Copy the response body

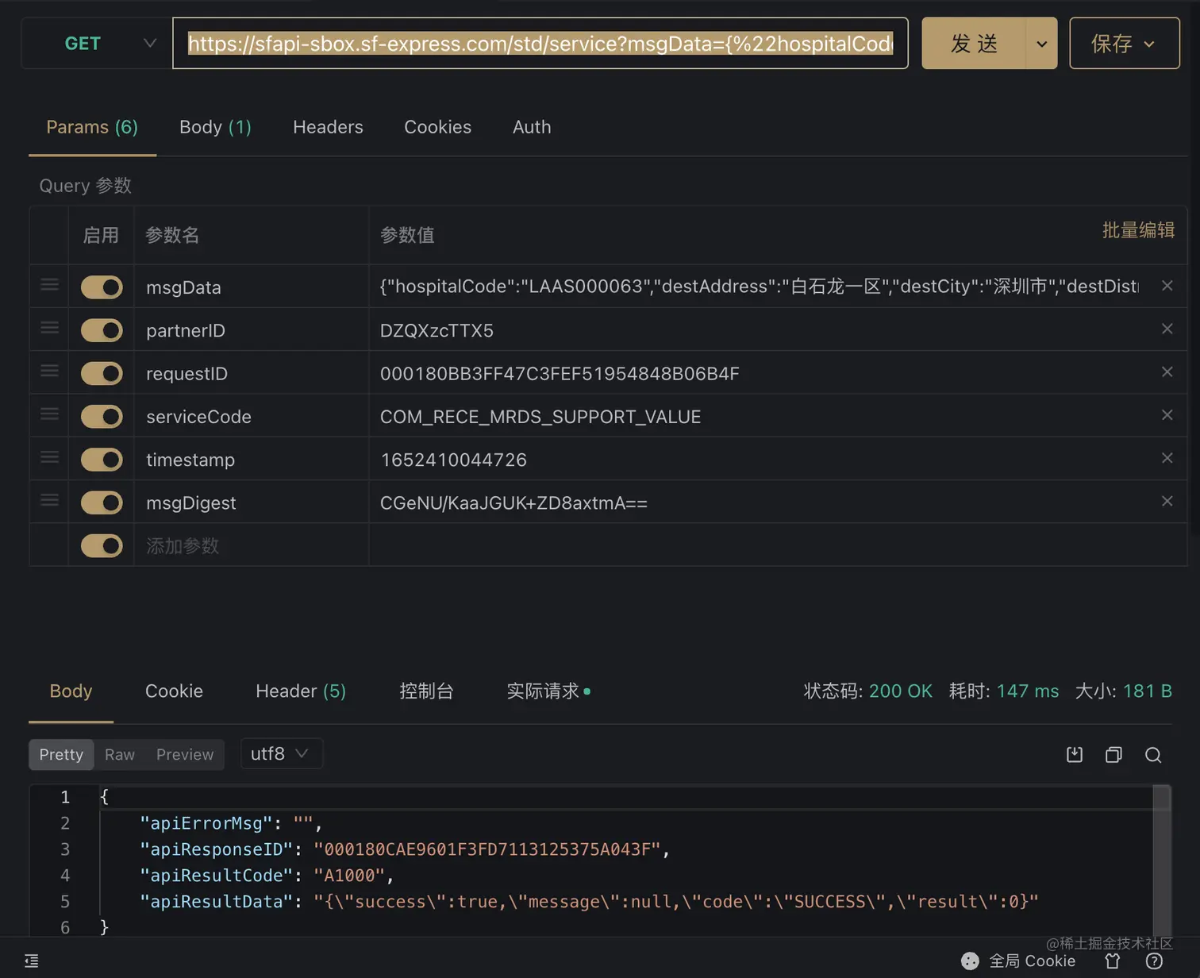pyautogui.click(x=1113, y=754)
